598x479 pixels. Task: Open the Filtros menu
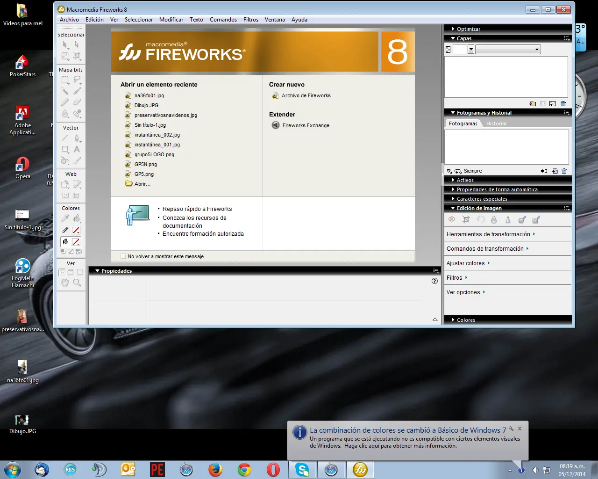(251, 20)
